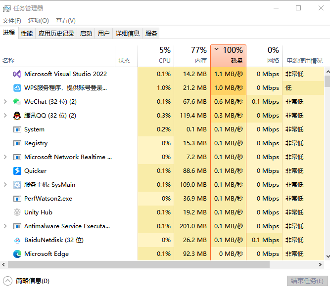Click the vertical scrollbar up arrow
The width and height of the screenshot is (330, 292).
(328, 72)
